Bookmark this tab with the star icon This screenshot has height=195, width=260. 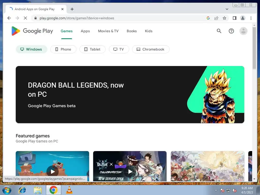coord(224,18)
